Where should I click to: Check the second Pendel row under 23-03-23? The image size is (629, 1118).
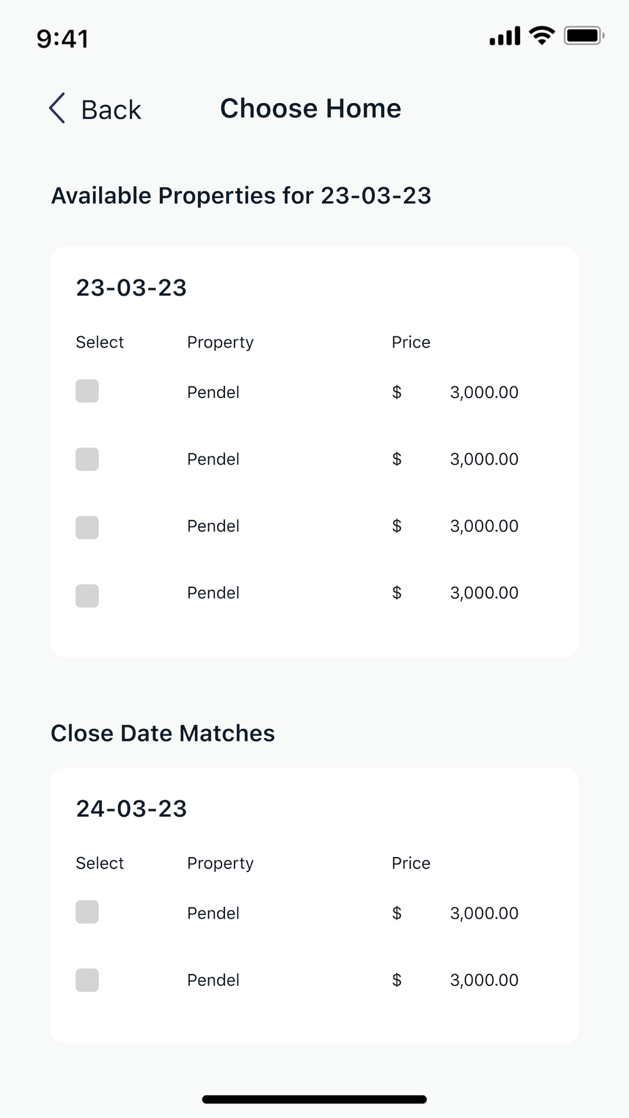(x=87, y=459)
